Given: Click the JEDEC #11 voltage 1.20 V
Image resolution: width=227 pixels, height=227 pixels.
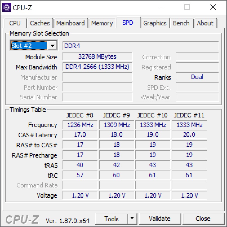Looking at the screenshot, I should [189, 195].
